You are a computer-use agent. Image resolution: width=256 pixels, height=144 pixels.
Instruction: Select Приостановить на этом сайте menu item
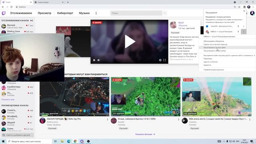[227, 48]
